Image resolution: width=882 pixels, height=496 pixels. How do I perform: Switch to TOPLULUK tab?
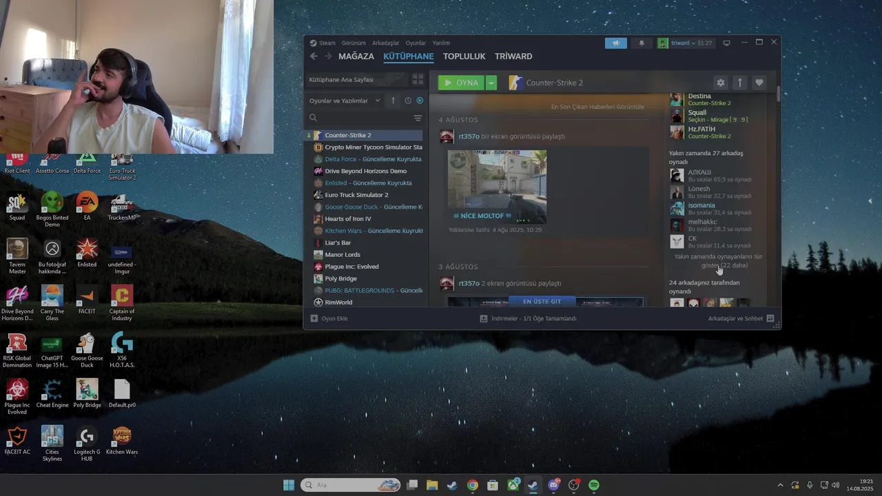coord(464,56)
